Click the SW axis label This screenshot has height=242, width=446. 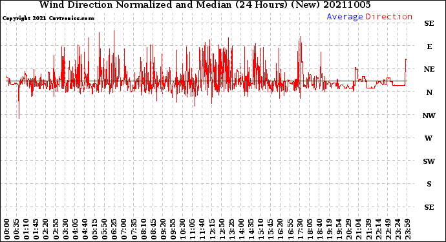click(429, 161)
